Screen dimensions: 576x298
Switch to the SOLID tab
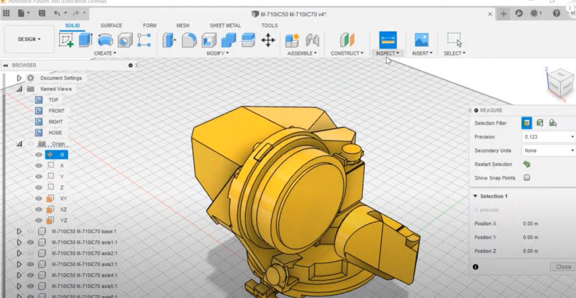tap(72, 25)
